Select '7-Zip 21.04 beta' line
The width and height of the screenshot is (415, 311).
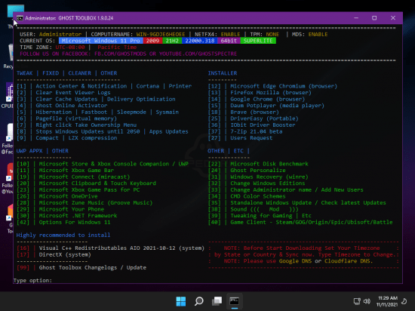pyautogui.click(x=245, y=131)
